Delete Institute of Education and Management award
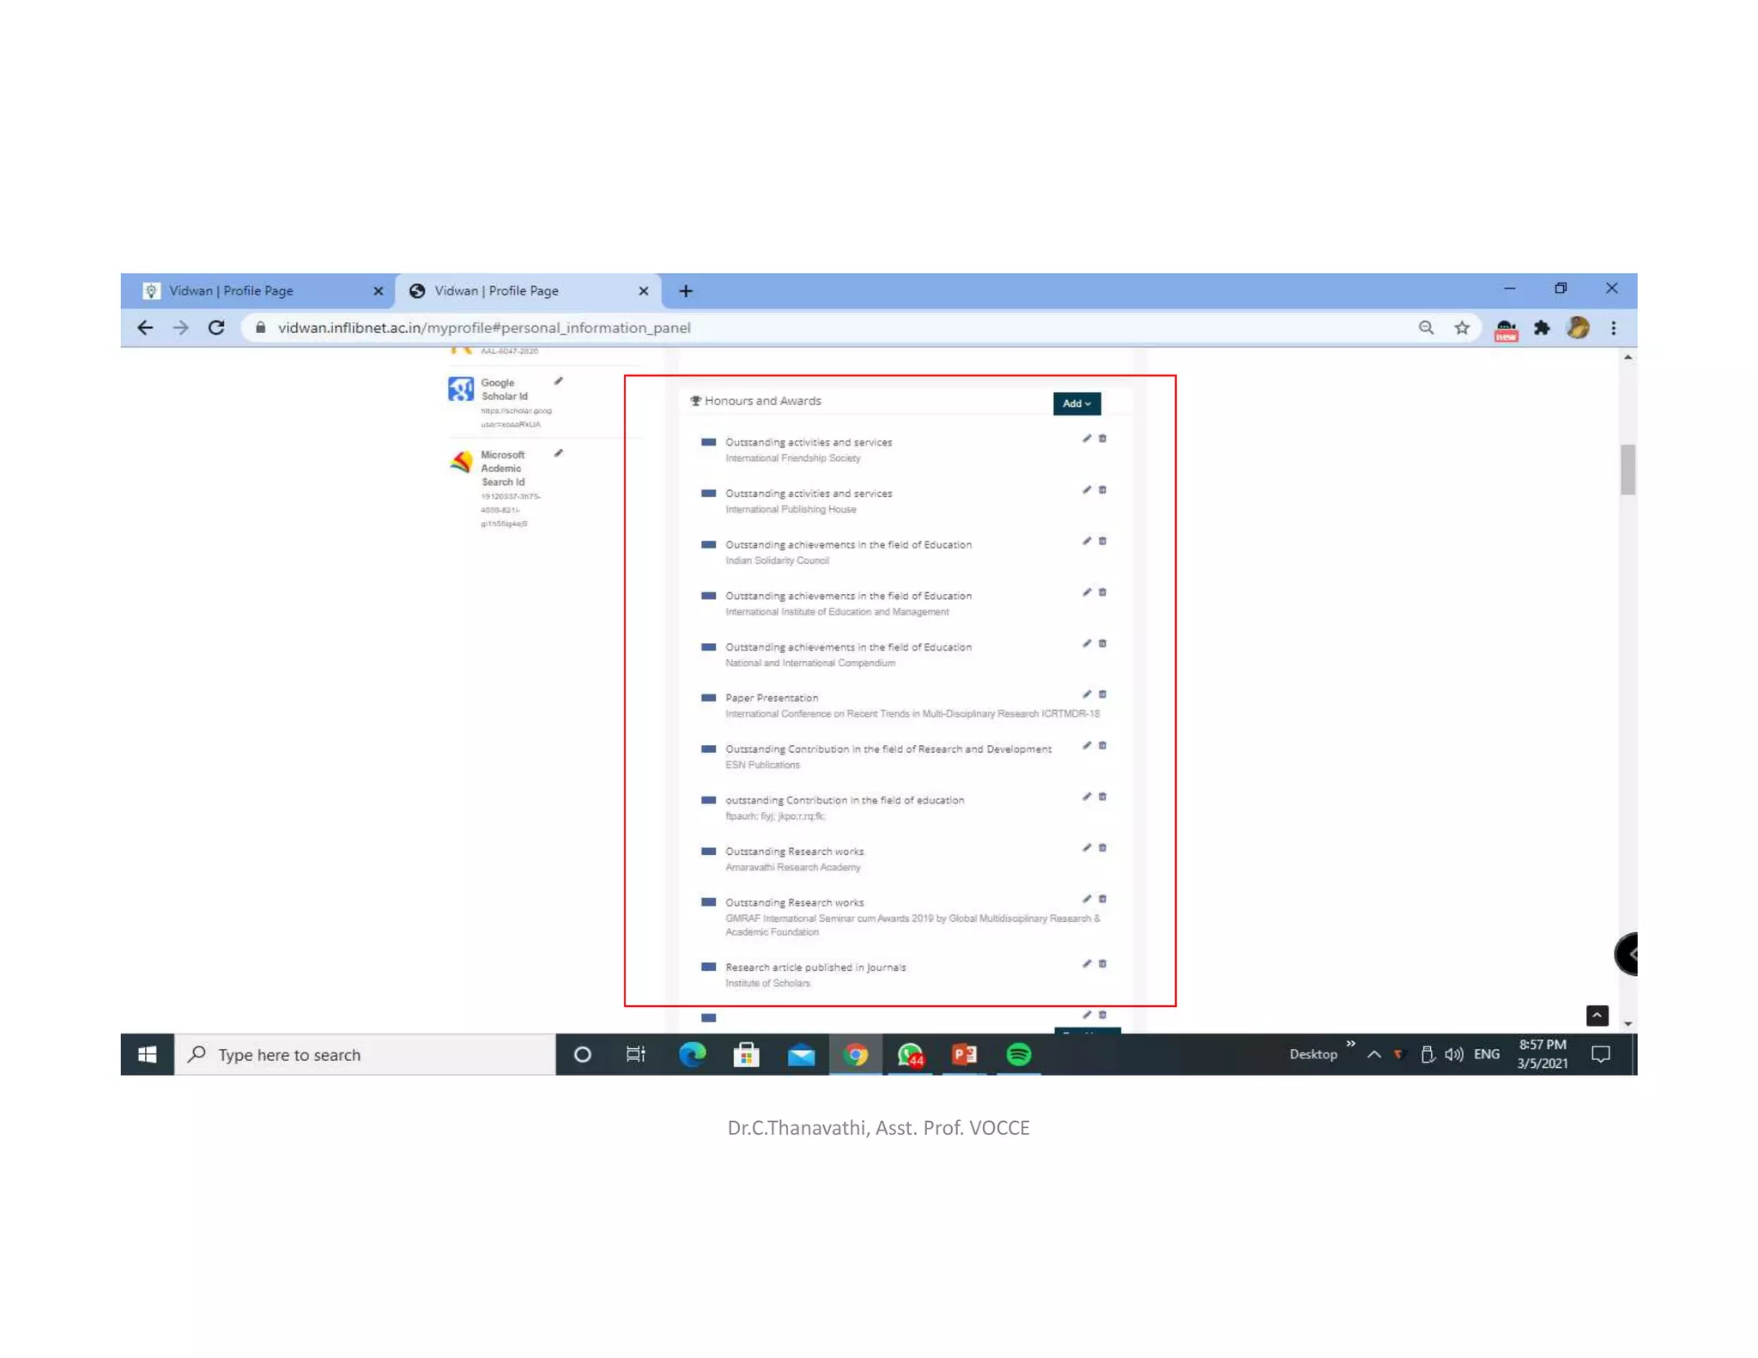This screenshot has height=1358, width=1758. coord(1103,592)
